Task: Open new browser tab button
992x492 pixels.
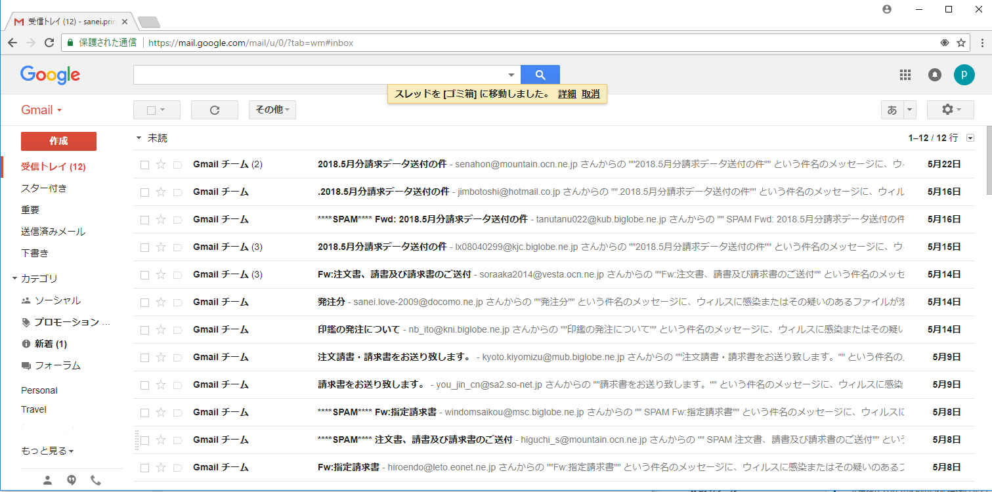Action: point(149,22)
